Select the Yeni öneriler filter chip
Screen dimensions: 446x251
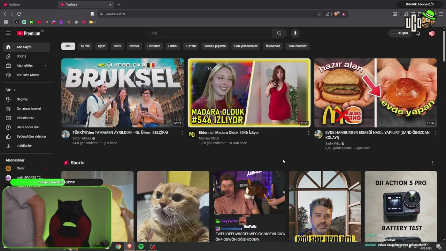pos(297,46)
